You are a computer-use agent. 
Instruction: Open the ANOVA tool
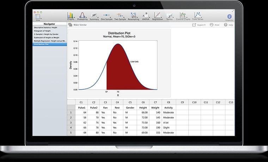tap(146, 16)
